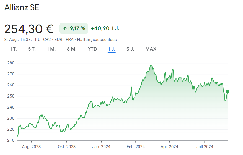Screen dimensions: 243x155
Task: Click the Jan. 2024 axis label
Action: click(101, 147)
